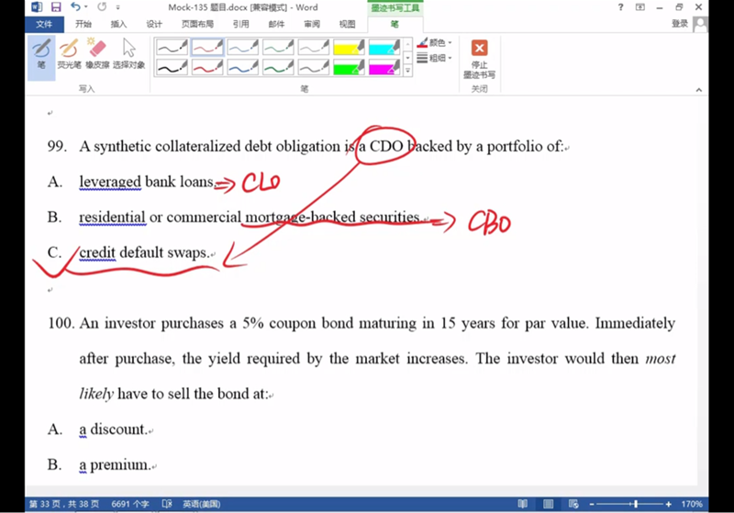Select the Pen (笔) tool
Viewport: 734px width, 513px height.
[x=41, y=53]
